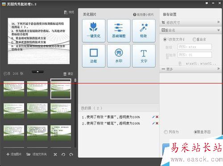Select first thumbnail in top row
The width and height of the screenshot is (223, 166).
(14, 89)
